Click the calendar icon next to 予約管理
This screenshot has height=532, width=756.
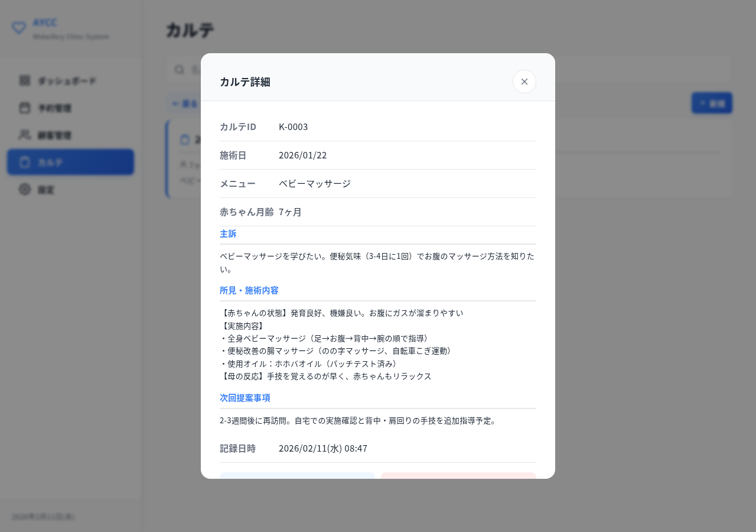coord(24,108)
